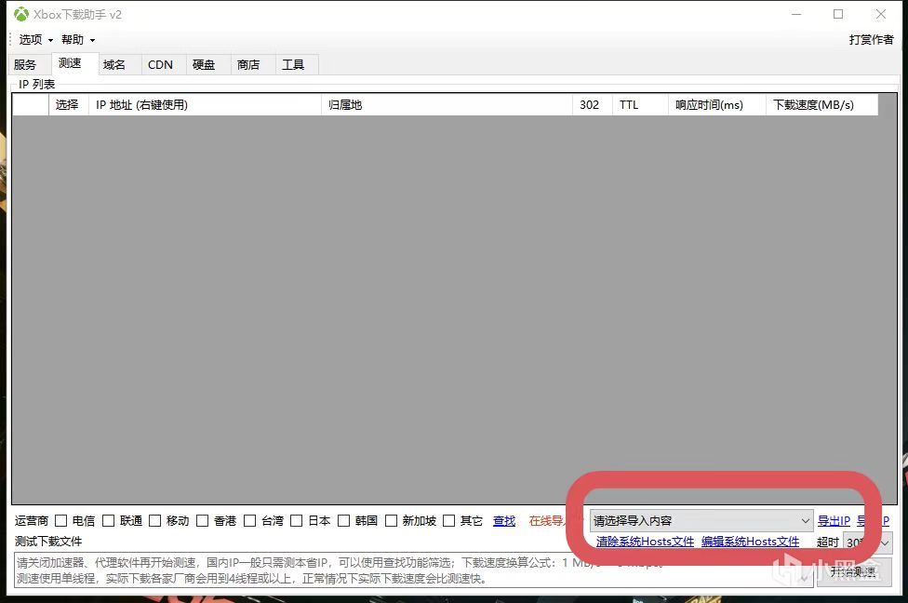The image size is (908, 603).
Task: Sort by 下载速度(MB/s) column header
Action: tap(821, 105)
